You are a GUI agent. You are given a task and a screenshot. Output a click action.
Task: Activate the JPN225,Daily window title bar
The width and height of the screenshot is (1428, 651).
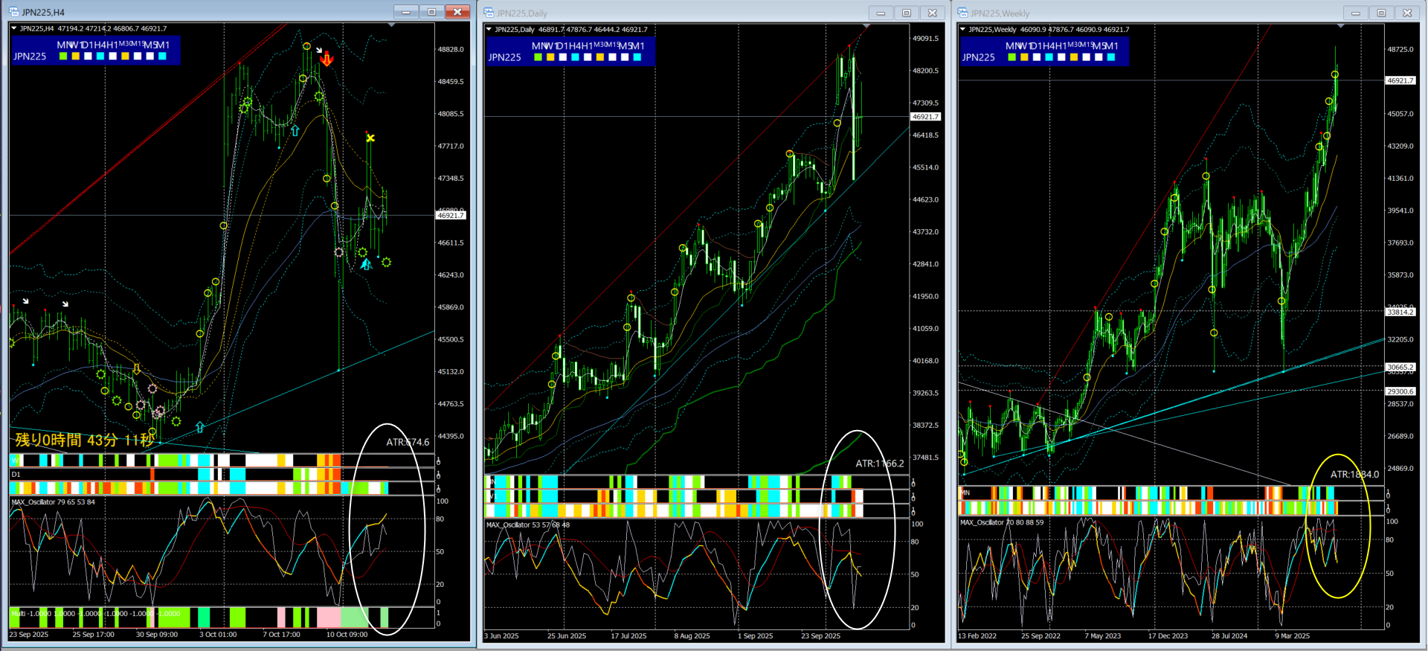(x=669, y=13)
